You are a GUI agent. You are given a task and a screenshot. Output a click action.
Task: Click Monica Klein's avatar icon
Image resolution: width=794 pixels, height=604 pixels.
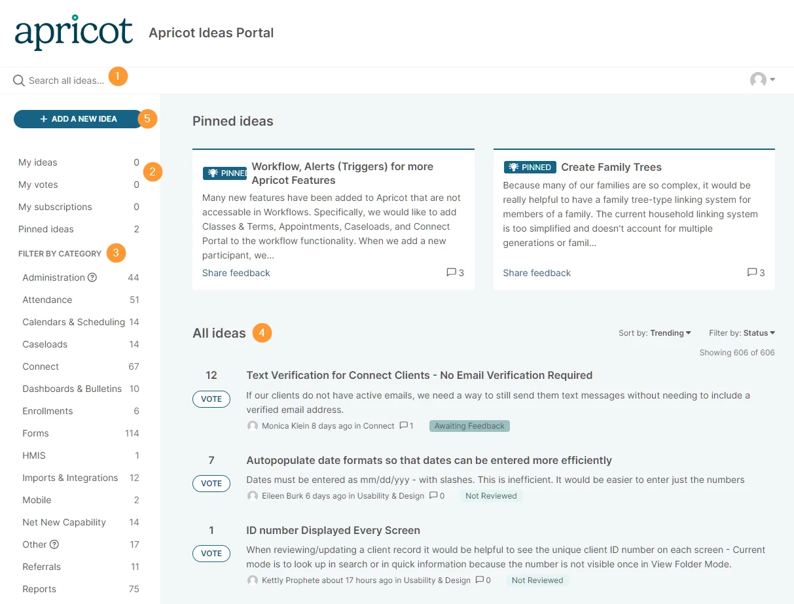253,426
